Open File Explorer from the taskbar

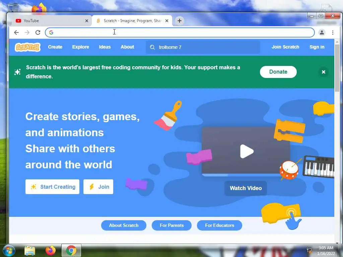(x=30, y=250)
